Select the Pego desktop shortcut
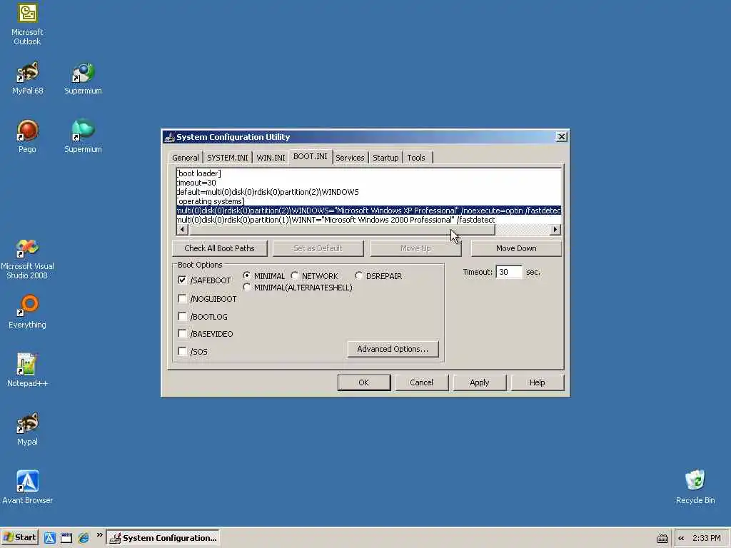 (x=28, y=136)
